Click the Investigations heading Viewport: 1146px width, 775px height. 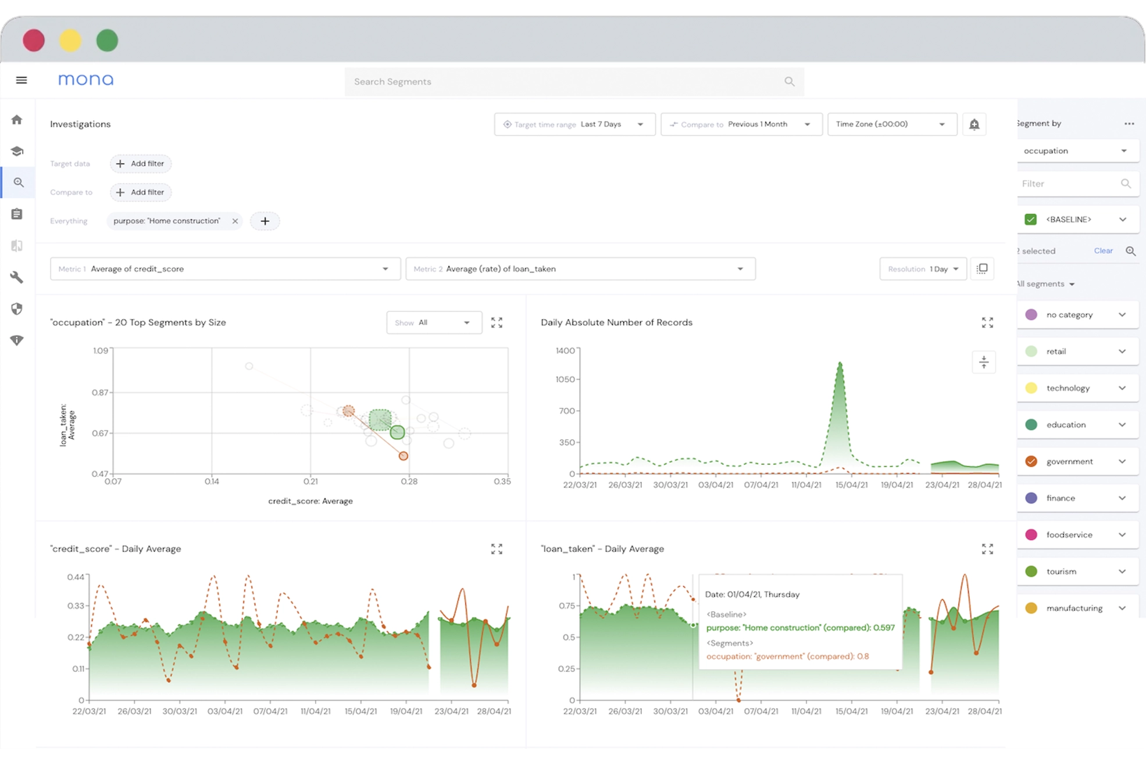[80, 124]
